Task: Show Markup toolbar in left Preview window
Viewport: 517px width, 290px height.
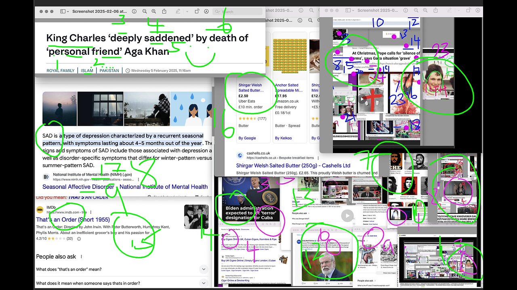Action: click(206, 12)
